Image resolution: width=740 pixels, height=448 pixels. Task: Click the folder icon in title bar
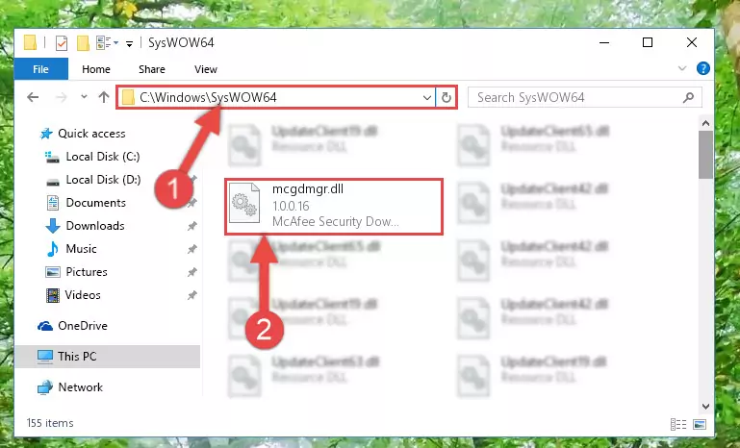coord(30,43)
